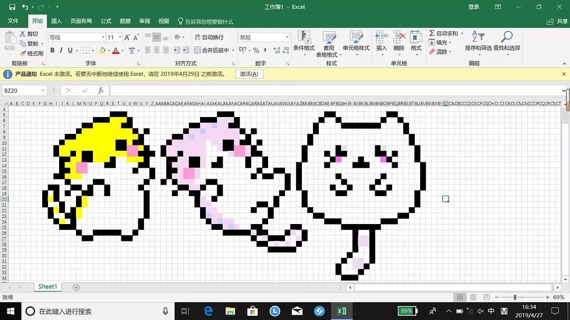
Task: Toggle top vertical alignment
Action: [148, 37]
